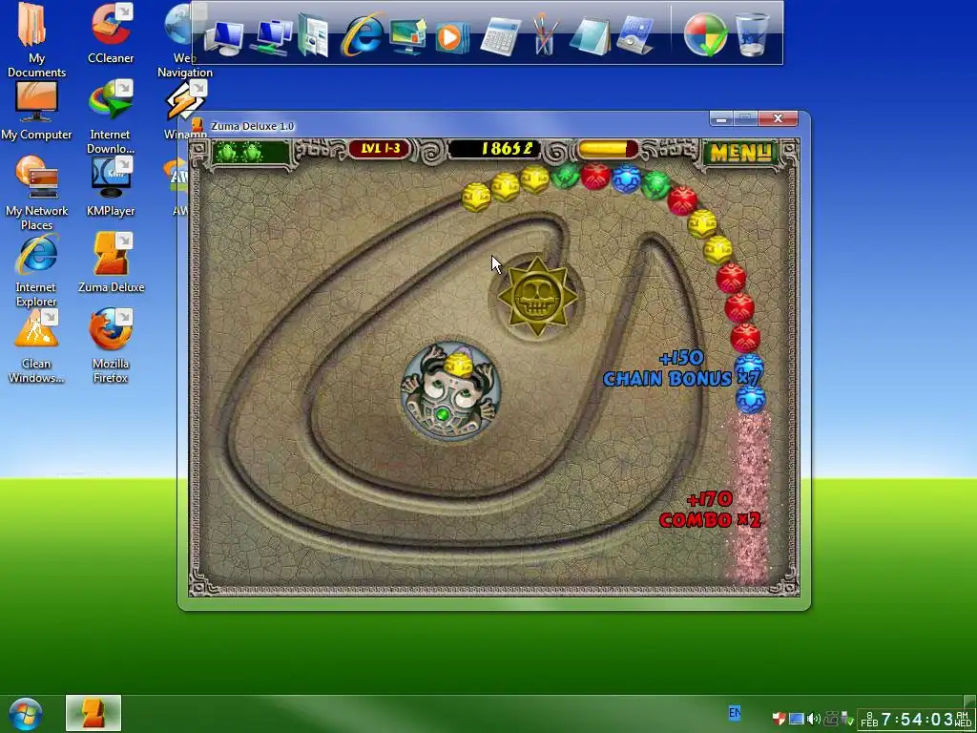The height and width of the screenshot is (733, 977).
Task: Open Web Navigation desktop icon
Action: (x=184, y=40)
